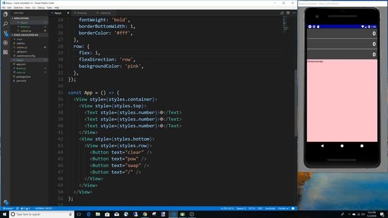Collapse the stack-calculator project folder section
This screenshot has height=218, width=388.
tap(29, 35)
